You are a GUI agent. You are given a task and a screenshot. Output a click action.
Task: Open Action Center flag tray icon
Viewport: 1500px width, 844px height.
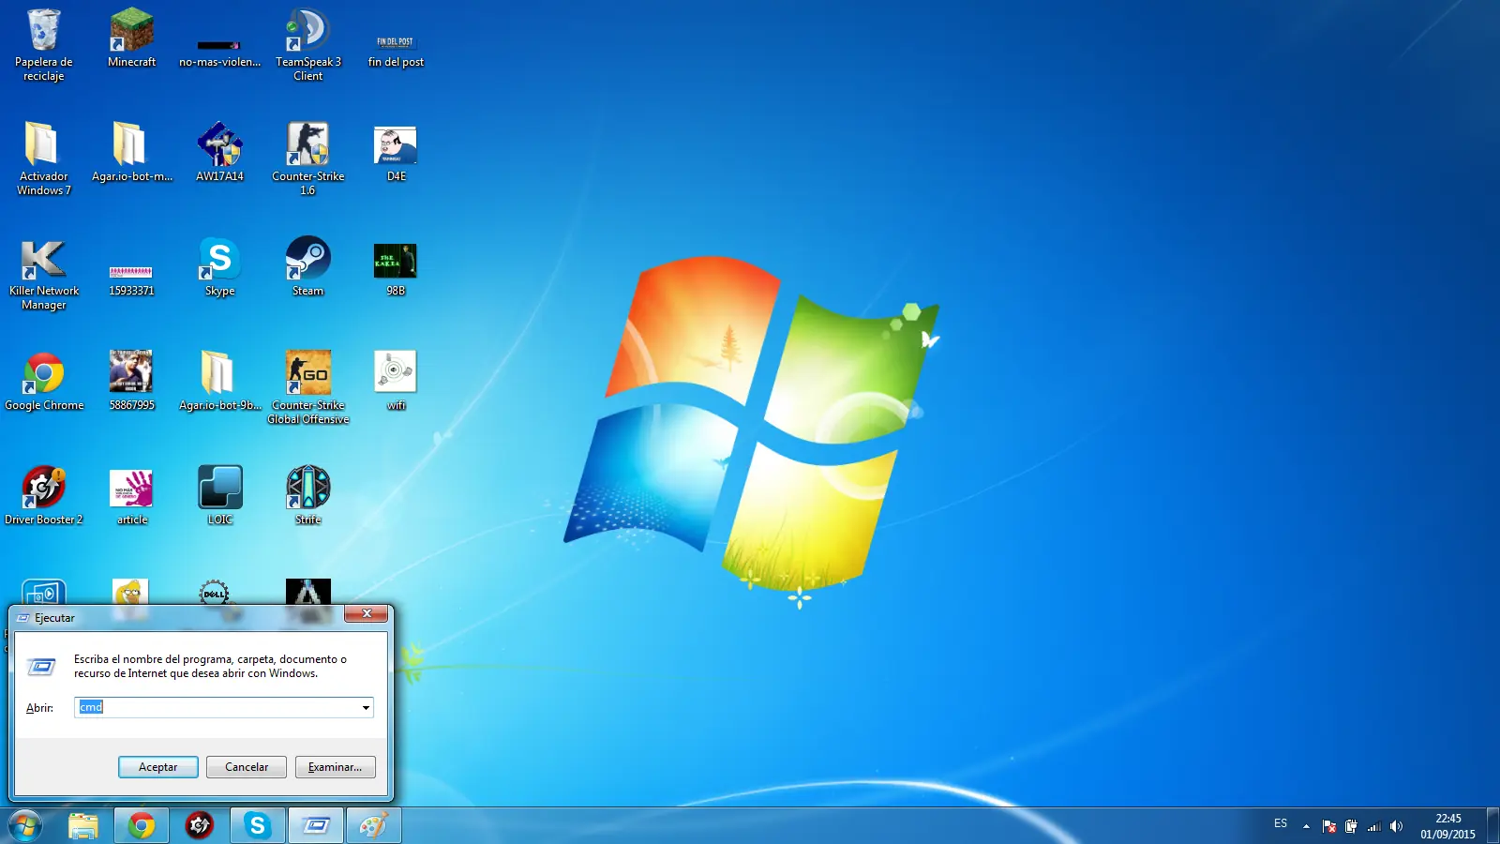coord(1329,826)
